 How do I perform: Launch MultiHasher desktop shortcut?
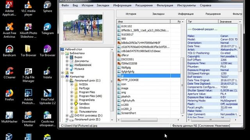pos(9,117)
